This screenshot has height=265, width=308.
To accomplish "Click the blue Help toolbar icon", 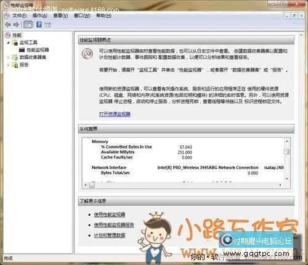I will click(39, 25).
